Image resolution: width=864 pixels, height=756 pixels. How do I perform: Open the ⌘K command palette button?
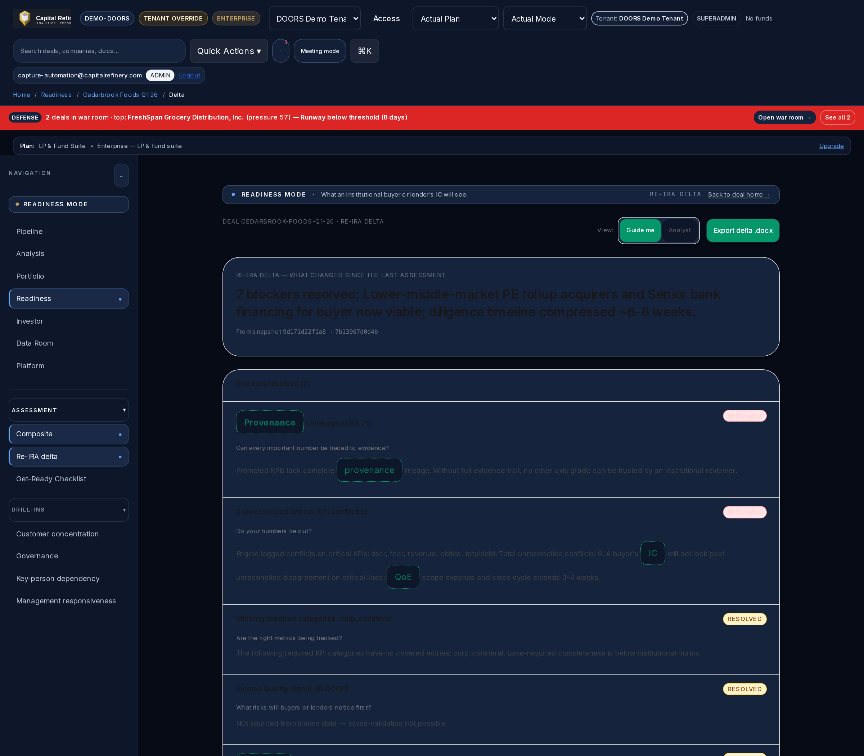tap(364, 51)
